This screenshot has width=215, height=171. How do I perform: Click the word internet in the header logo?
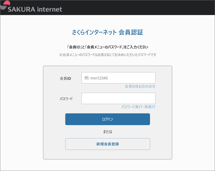click(x=50, y=9)
